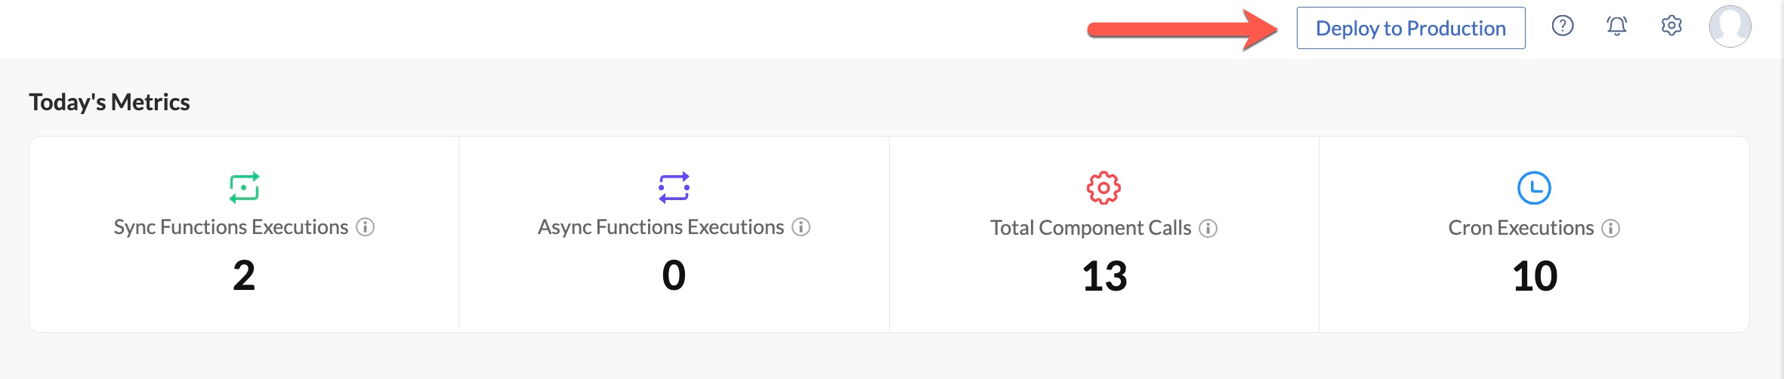
Task: Click the purple Async Functions loop icon
Action: (x=674, y=187)
